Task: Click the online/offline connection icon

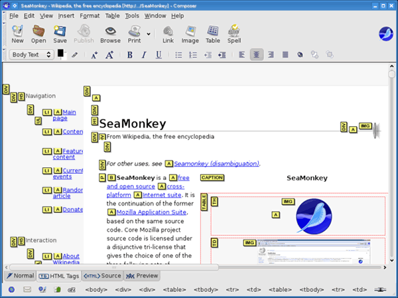Action: tap(380, 289)
